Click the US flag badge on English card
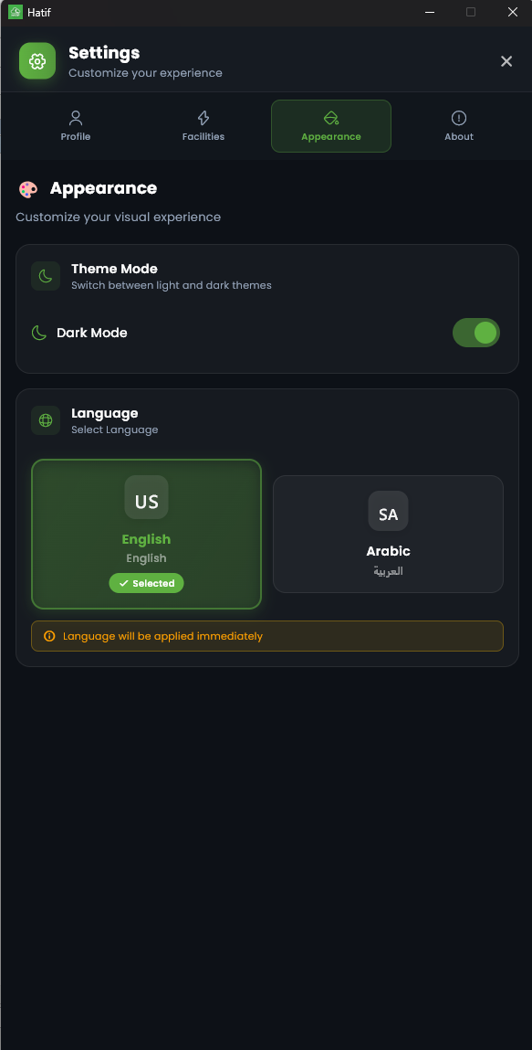Viewport: 532px width, 1050px height. pyautogui.click(x=146, y=498)
